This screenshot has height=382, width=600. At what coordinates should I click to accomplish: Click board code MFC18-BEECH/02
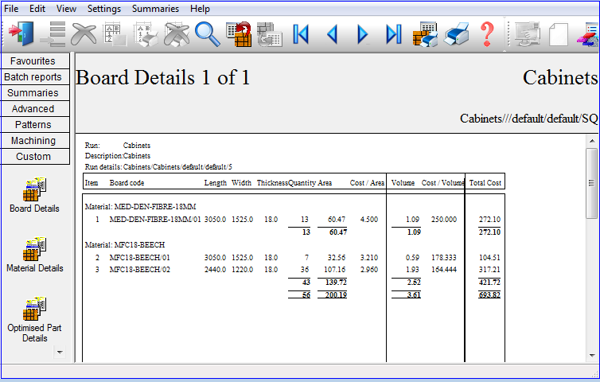coord(140,270)
